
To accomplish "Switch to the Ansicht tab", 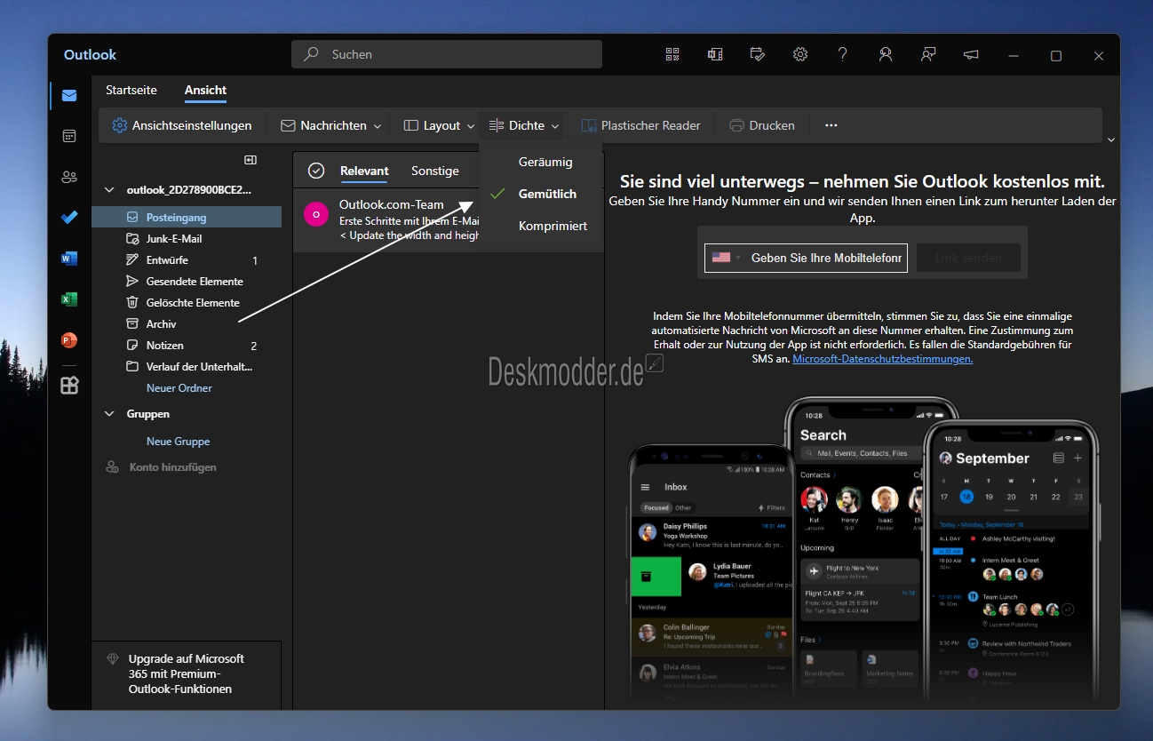I will (x=205, y=90).
